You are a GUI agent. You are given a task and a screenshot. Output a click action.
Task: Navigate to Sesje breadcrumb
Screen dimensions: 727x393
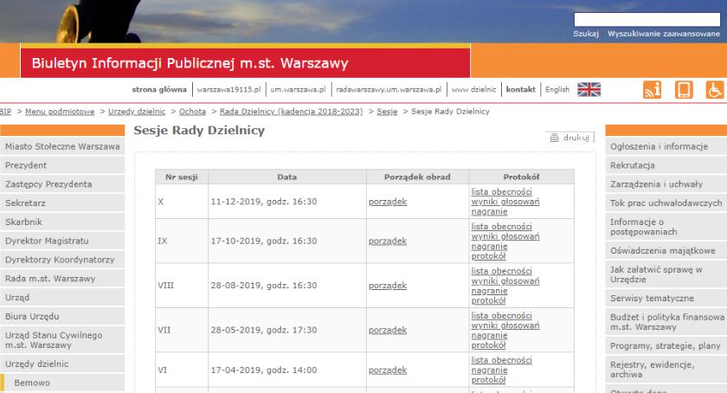(x=387, y=112)
